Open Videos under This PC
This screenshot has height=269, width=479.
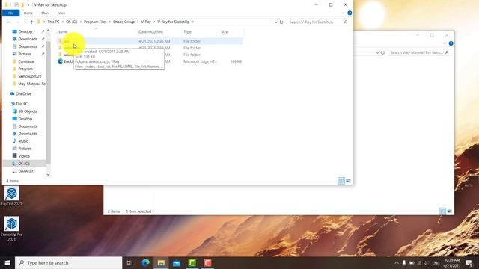tap(24, 156)
